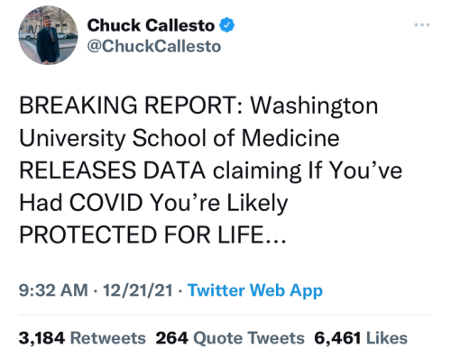The width and height of the screenshot is (451, 358).
Task: Open the three-dot more options menu
Action: pos(422,25)
